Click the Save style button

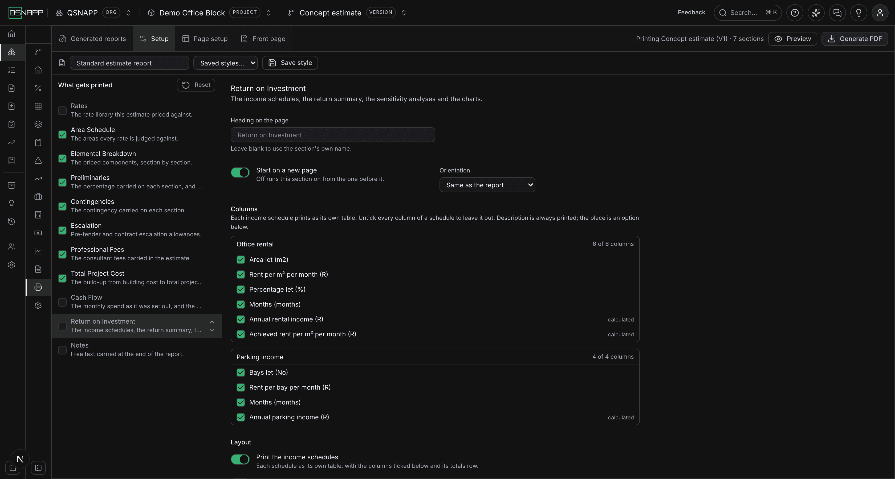pyautogui.click(x=290, y=63)
